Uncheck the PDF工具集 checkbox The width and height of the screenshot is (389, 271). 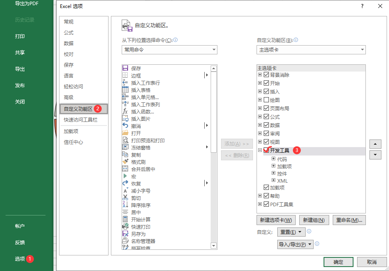[266, 204]
